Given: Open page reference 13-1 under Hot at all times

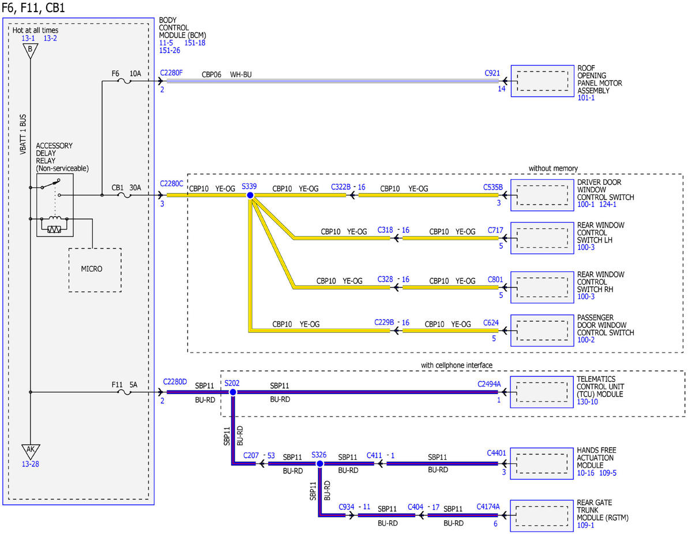Looking at the screenshot, I should coord(29,38).
